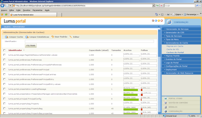Open Caches do Portal link
The image size is (202, 118).
(x=175, y=52)
